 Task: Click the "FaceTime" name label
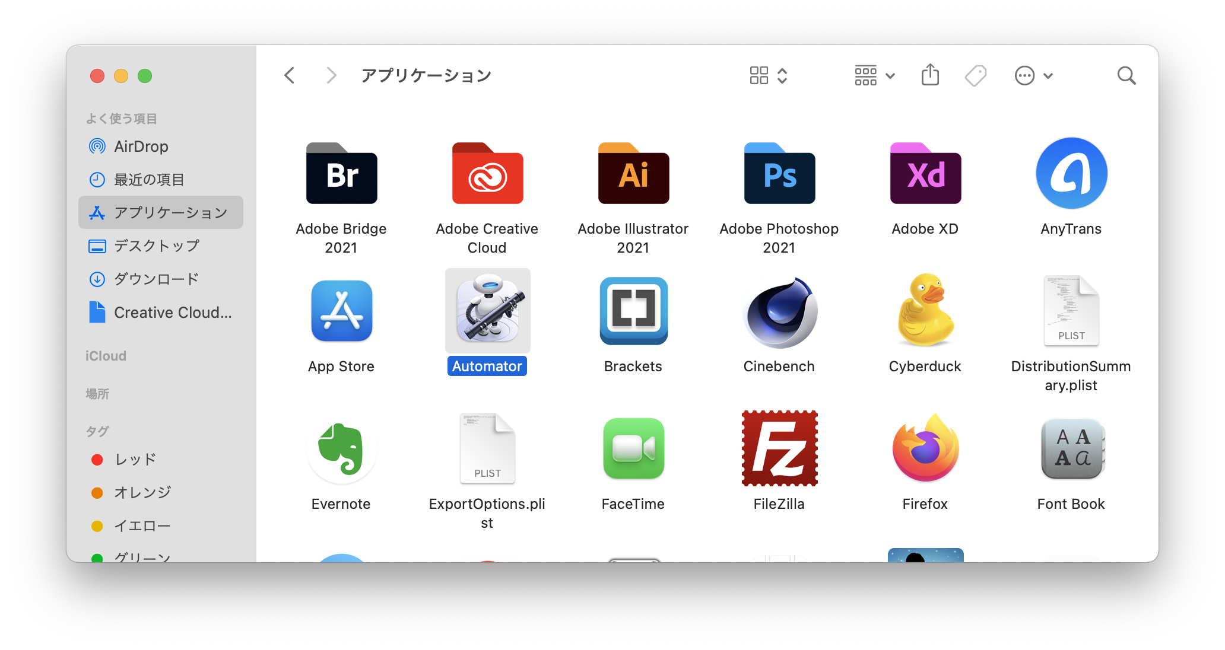click(x=633, y=504)
